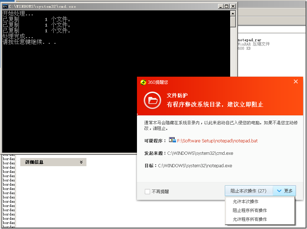
Task: Select notepad.rar file in Explorer window
Action: click(249, 40)
